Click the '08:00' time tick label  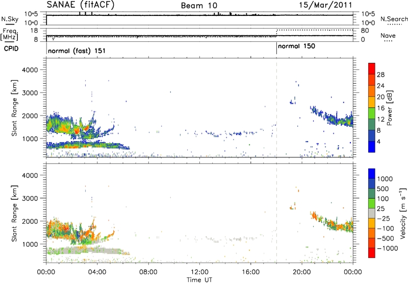coord(148,272)
